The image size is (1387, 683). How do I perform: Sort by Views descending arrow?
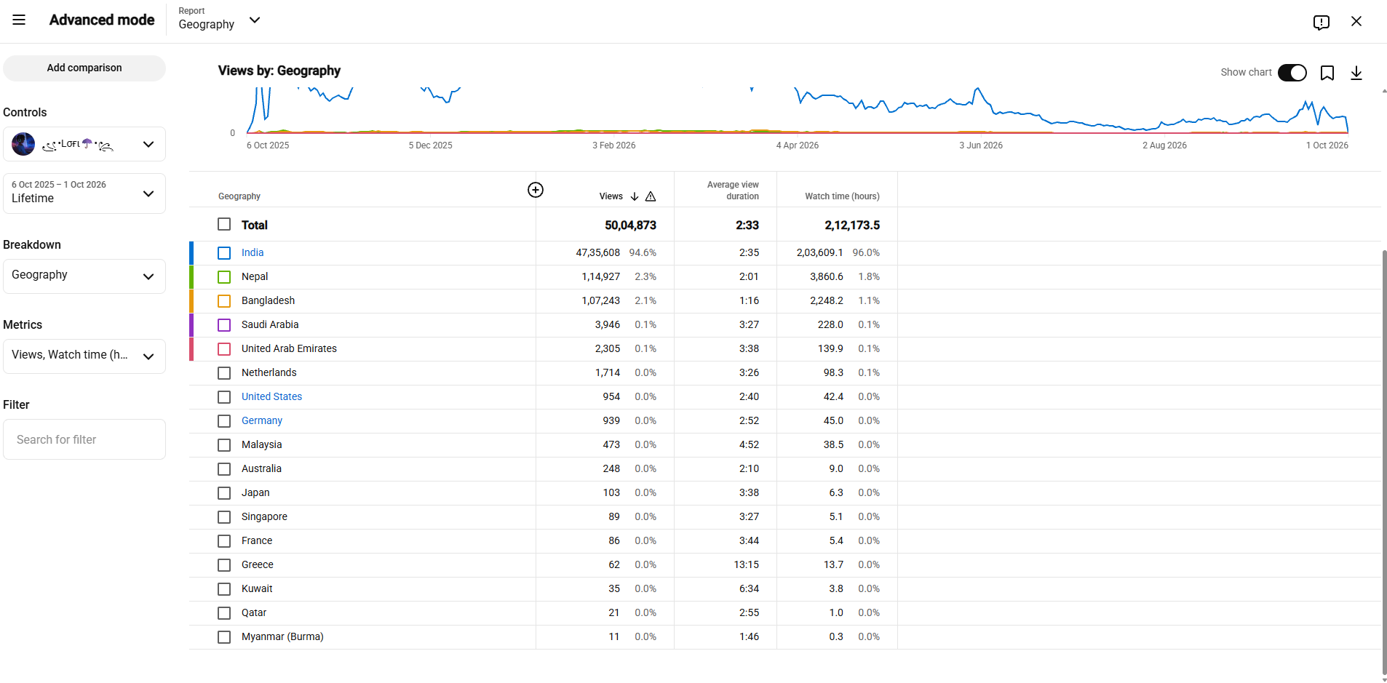coord(635,196)
